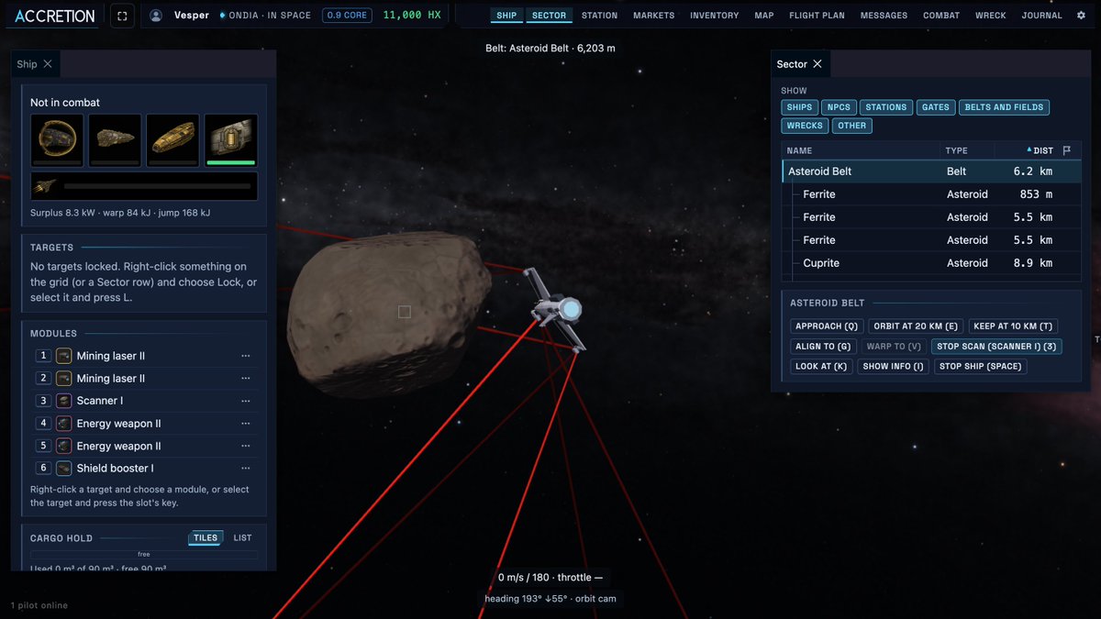This screenshot has width=1101, height=619.
Task: Toggle the Ships filter in Sector
Action: point(799,107)
